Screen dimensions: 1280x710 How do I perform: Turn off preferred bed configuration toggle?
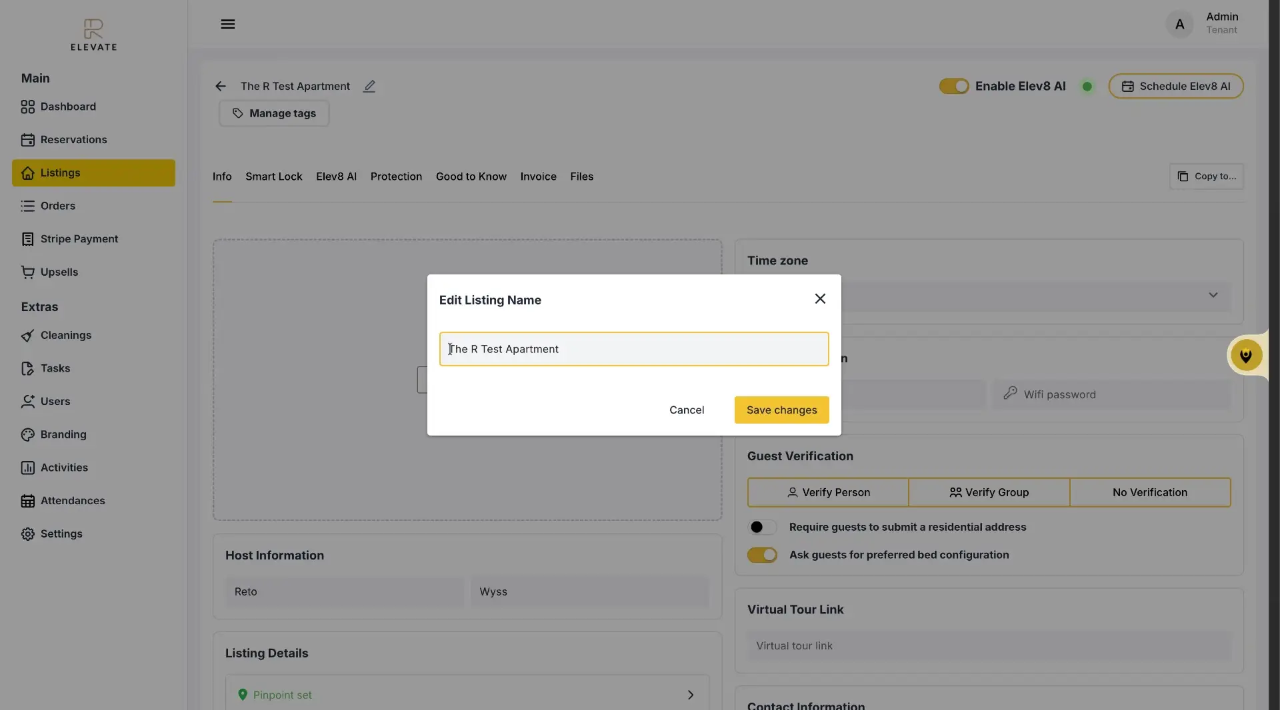[x=762, y=555]
